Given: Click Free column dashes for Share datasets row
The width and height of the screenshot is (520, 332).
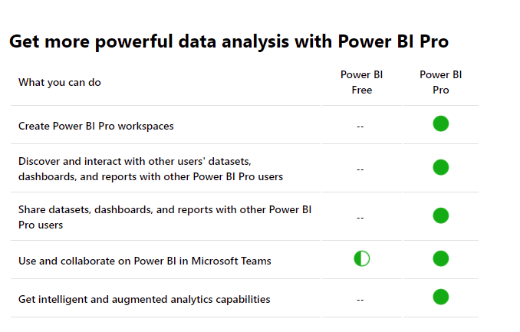Looking at the screenshot, I should pos(360,219).
